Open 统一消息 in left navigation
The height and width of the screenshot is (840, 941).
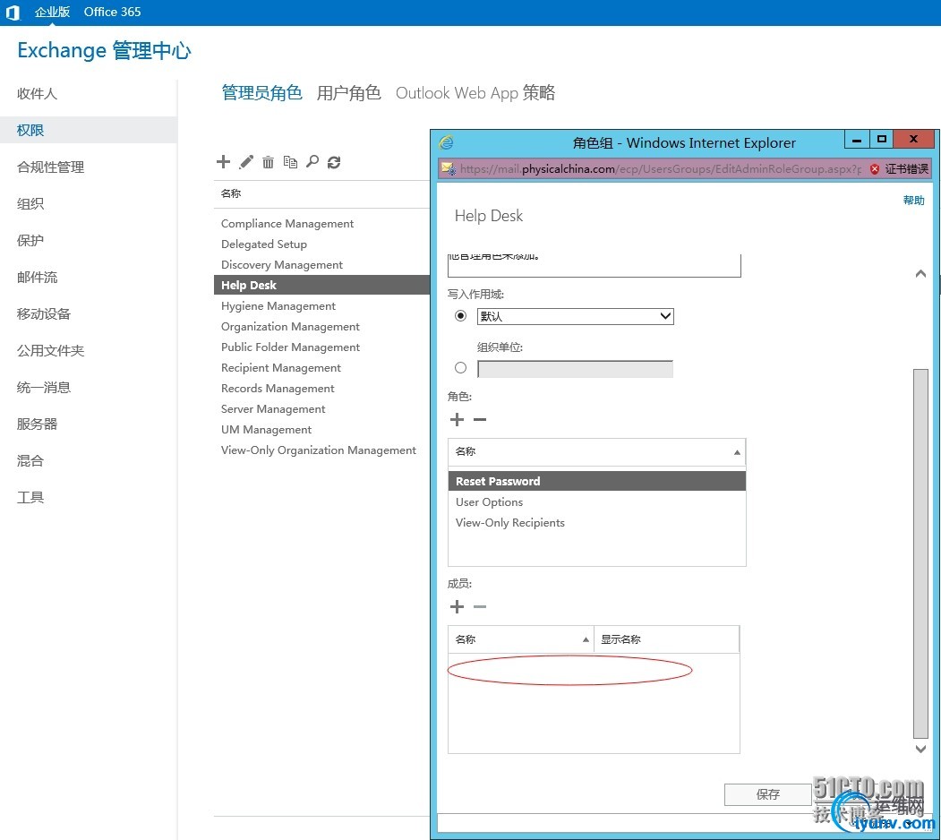[x=44, y=387]
